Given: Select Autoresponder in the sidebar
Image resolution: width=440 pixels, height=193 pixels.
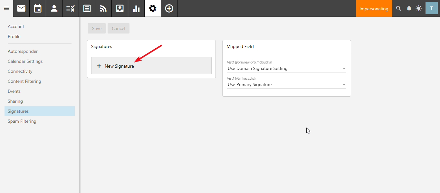Looking at the screenshot, I should 23,51.
